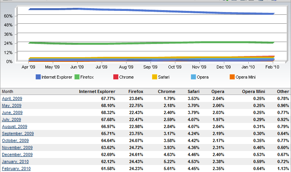Click the Other column header
291x172 pixels.
283,91
